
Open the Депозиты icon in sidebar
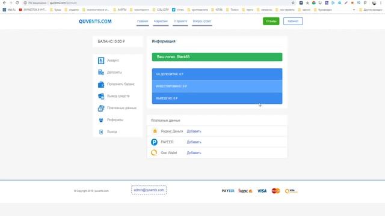point(101,72)
